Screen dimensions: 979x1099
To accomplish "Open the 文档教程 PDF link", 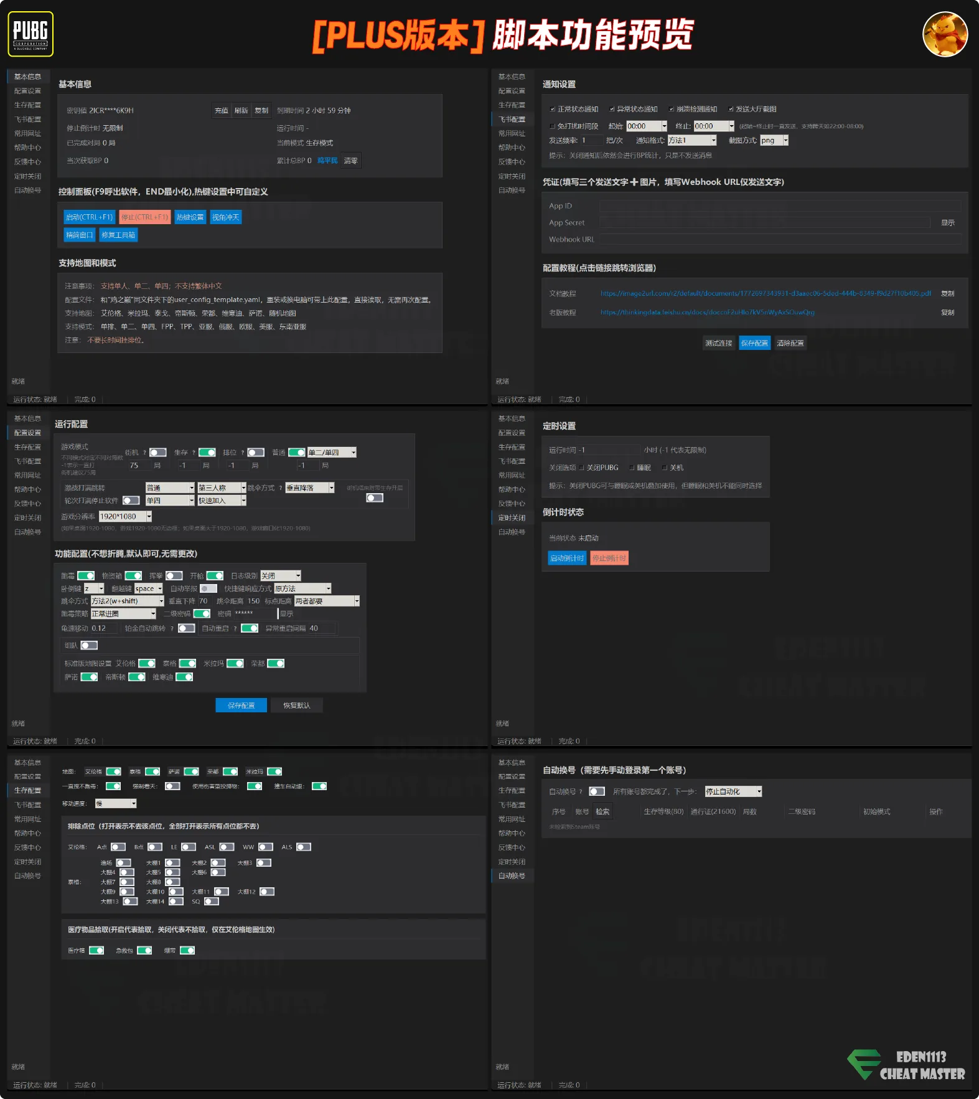I will [x=765, y=294].
